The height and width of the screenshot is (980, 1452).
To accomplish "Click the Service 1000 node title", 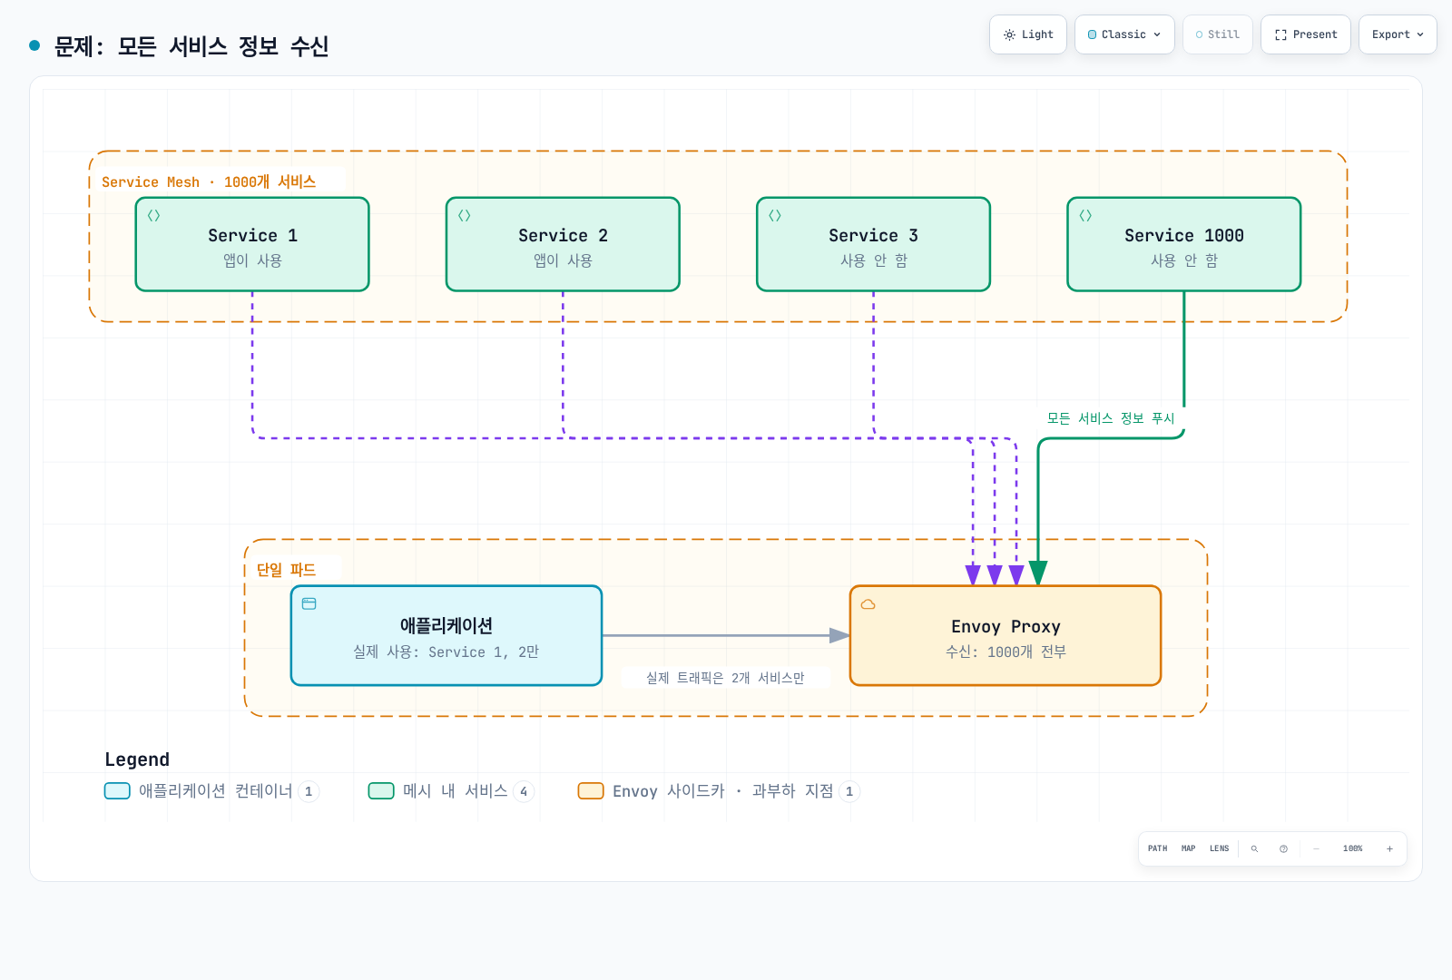I will (x=1184, y=236).
